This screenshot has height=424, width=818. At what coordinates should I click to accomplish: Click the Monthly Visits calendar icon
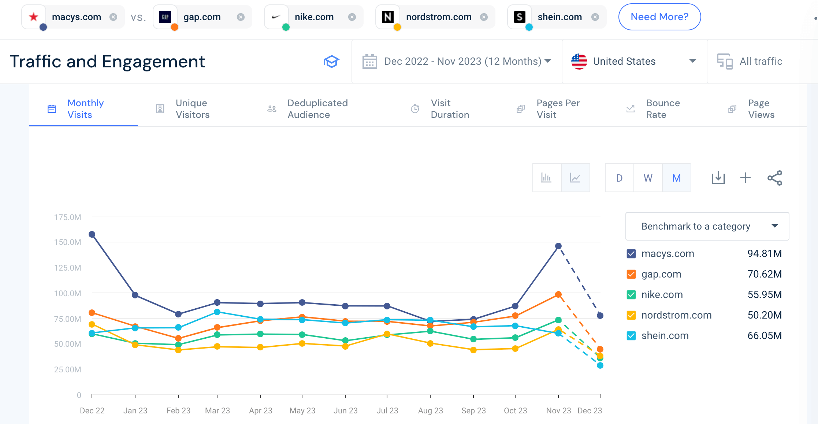52,109
